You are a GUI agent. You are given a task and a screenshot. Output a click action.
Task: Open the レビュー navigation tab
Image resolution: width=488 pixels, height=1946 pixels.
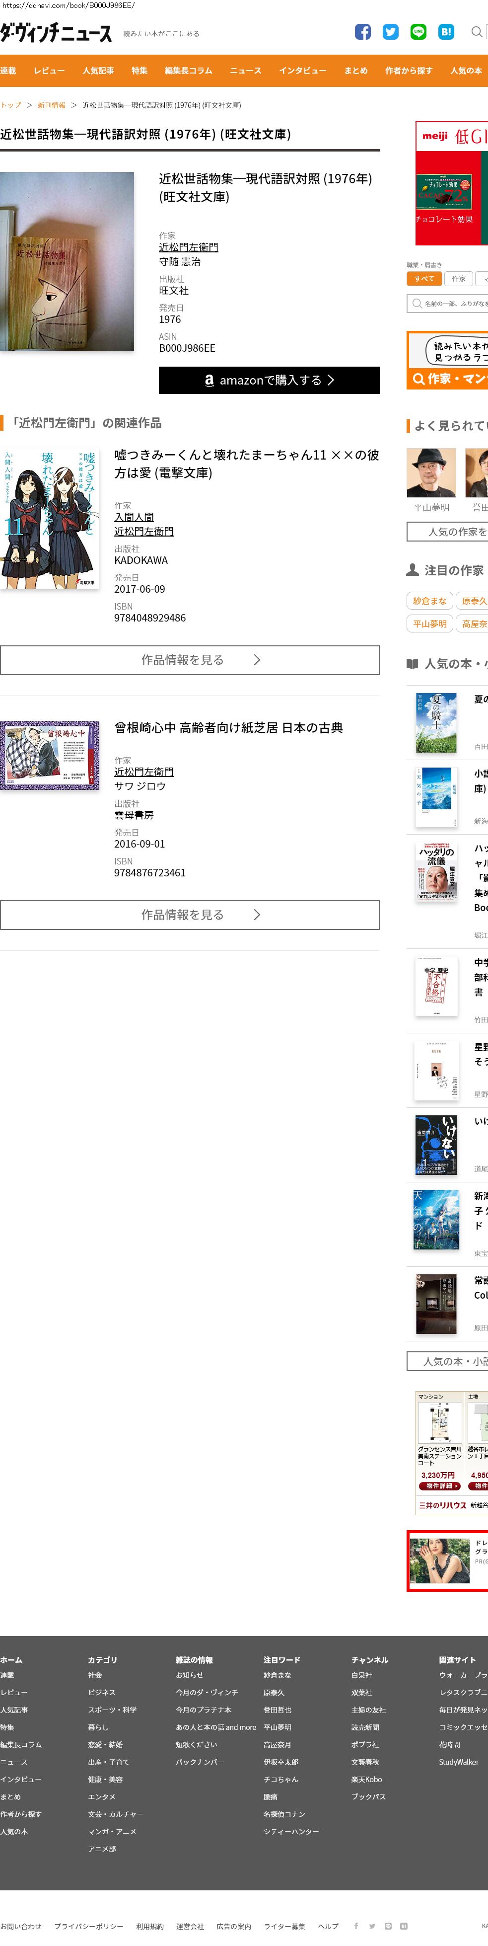coord(49,70)
